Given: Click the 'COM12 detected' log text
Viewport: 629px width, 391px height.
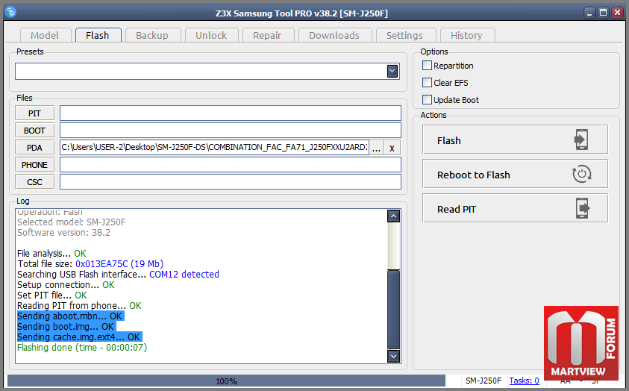Looking at the screenshot, I should (184, 275).
